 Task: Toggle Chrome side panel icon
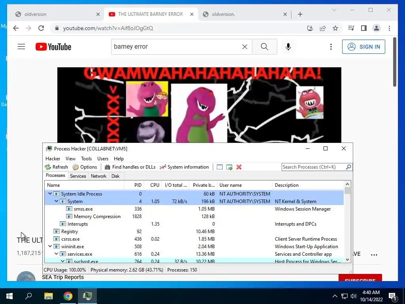click(x=364, y=28)
